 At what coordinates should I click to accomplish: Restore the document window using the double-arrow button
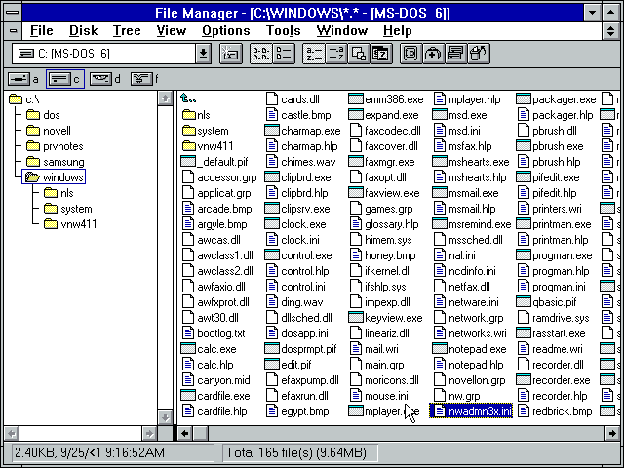pos(611,31)
